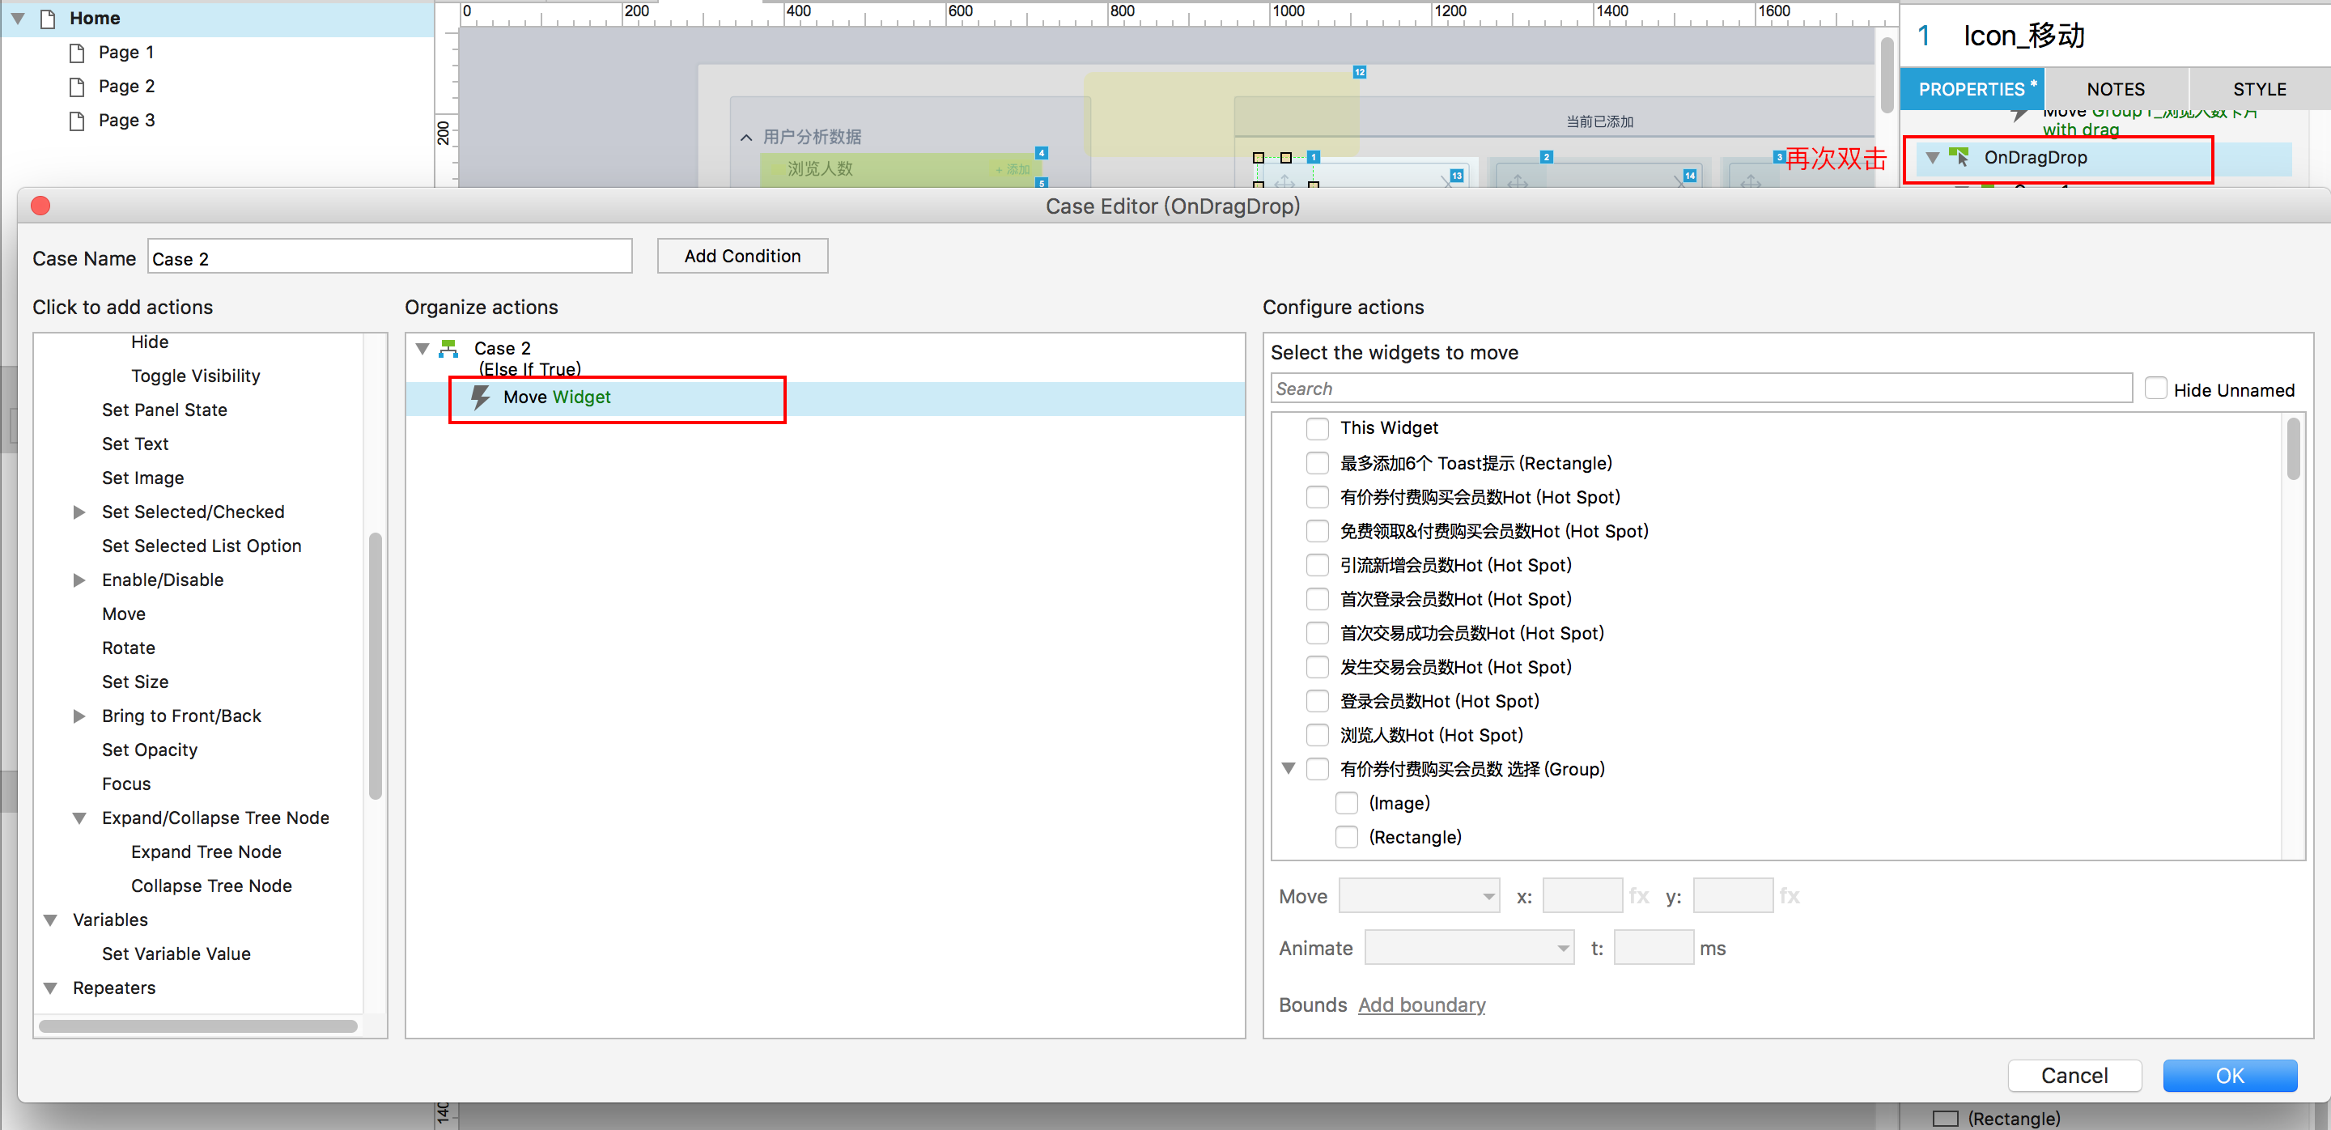
Task: Click Page 3 document icon
Action: (78, 121)
